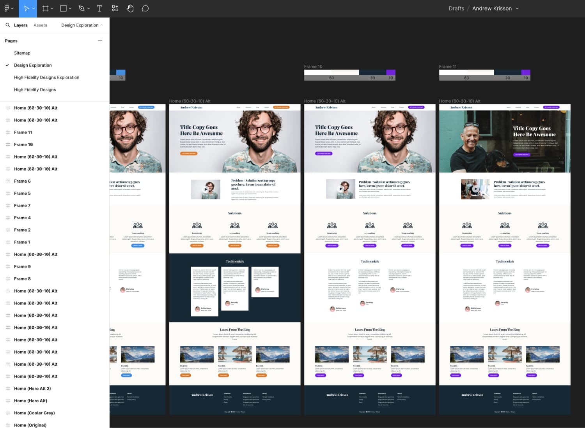Select the Text tool
Viewport: 585px width, 428px height.
pos(99,8)
